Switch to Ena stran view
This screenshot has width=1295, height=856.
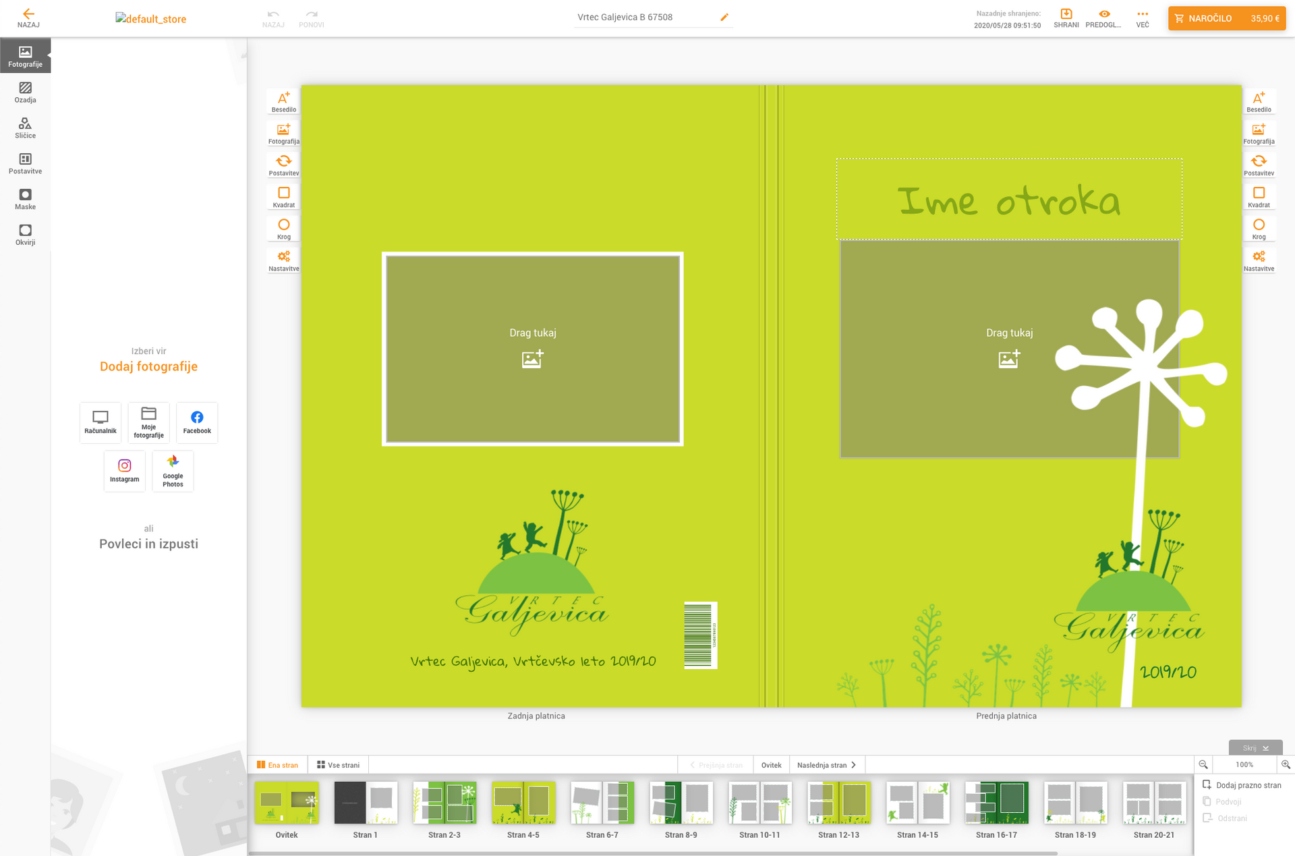pos(277,765)
